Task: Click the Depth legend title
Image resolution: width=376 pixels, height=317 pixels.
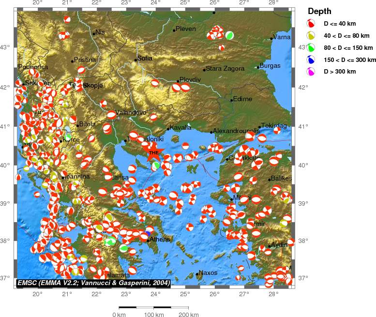Action: 319,11
